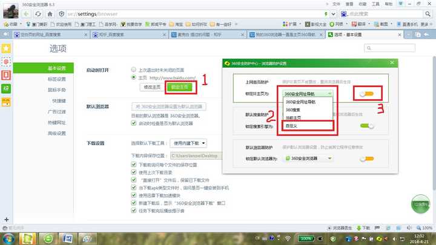Toggle 启动时检查是否为默认浏览器 checkbox
Image resolution: width=436 pixels, height=245 pixels.
pyautogui.click(x=133, y=123)
